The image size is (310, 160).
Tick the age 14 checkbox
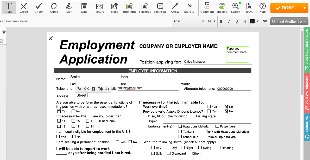(x=59, y=121)
